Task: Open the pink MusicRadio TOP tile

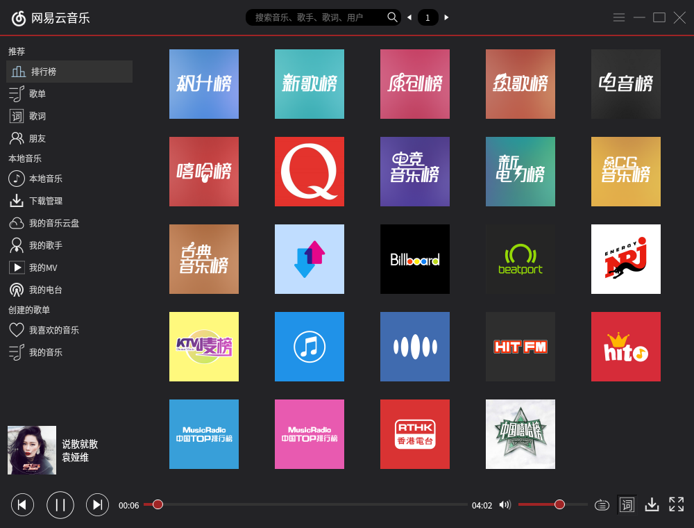Action: [310, 434]
